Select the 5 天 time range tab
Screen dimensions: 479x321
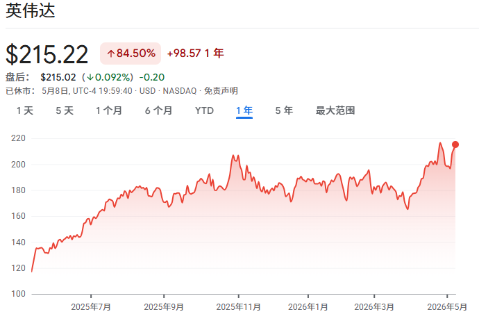tap(65, 110)
